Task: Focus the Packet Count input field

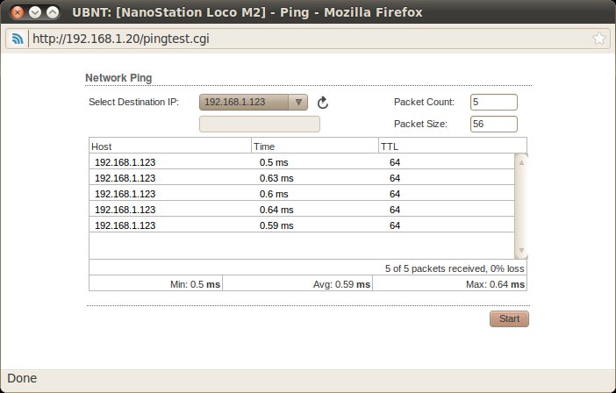Action: [494, 102]
